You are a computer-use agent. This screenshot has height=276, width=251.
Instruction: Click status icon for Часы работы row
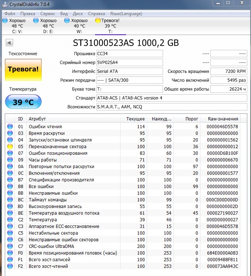pos(10,160)
